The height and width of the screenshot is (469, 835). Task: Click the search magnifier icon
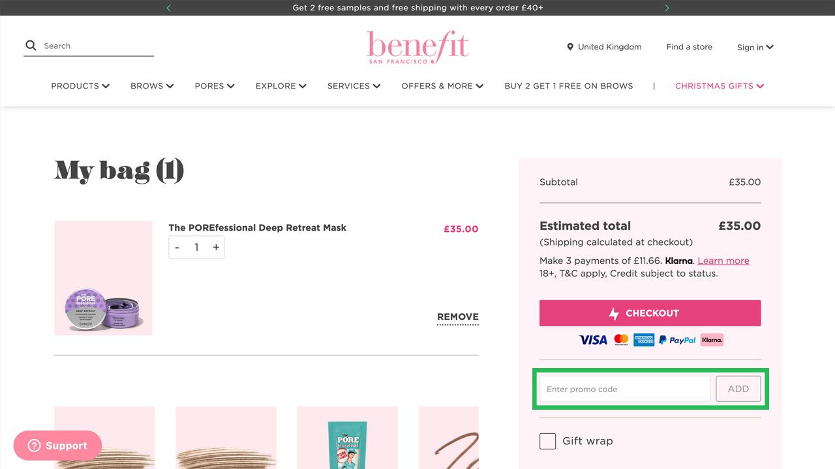[x=31, y=46]
